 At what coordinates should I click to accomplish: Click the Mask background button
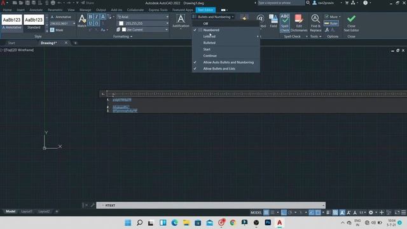tap(57, 30)
